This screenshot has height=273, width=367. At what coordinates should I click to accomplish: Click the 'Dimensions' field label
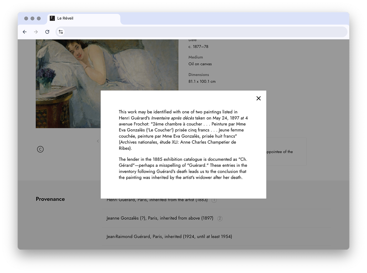[199, 75]
